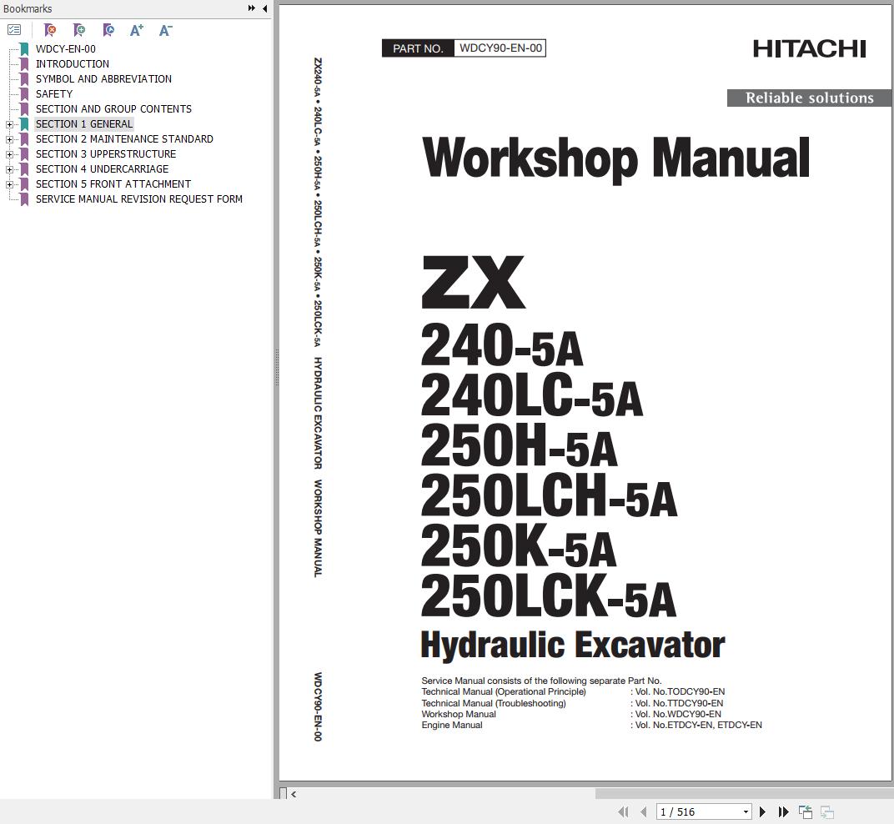Go to first page arrow
Image resolution: width=894 pixels, height=824 pixels.
[623, 811]
